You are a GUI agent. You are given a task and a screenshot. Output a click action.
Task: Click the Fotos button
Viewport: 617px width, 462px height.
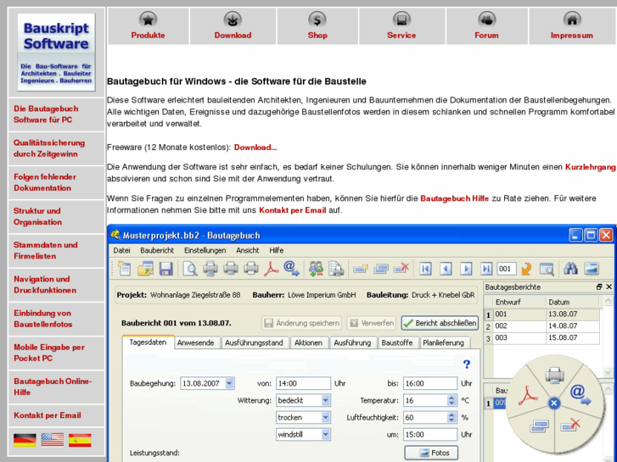(x=431, y=453)
